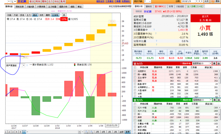Switch to the 分點K線 tab
Viewport: 221px width, 134px height.
tap(30, 7)
